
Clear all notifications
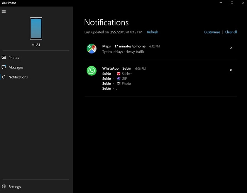click(231, 32)
